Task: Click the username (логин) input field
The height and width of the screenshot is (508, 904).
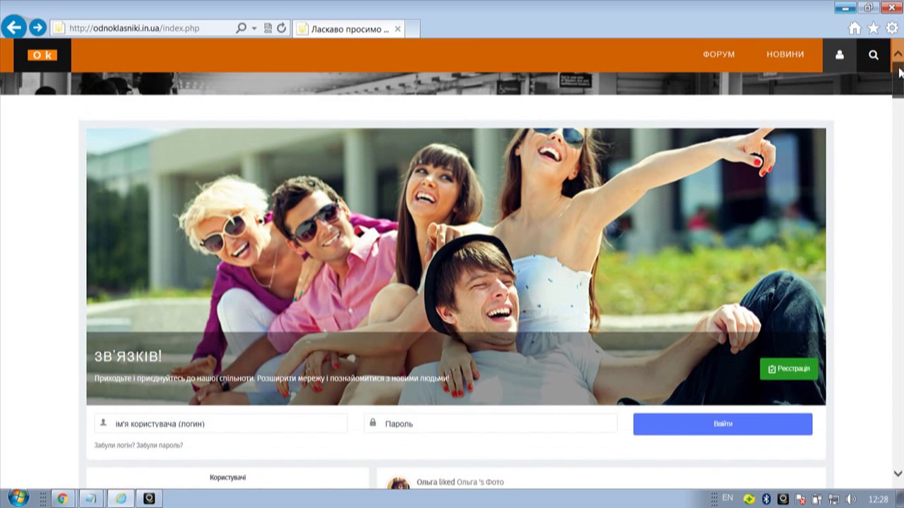Action: [x=221, y=423]
